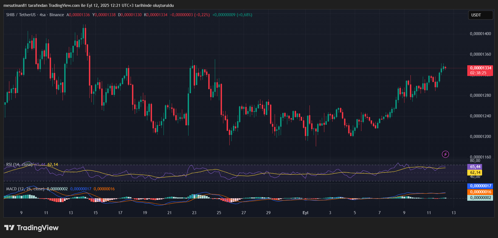The height and width of the screenshot is (238, 498).
Task: Click the red current price label 0,00001334
Action: [480, 68]
